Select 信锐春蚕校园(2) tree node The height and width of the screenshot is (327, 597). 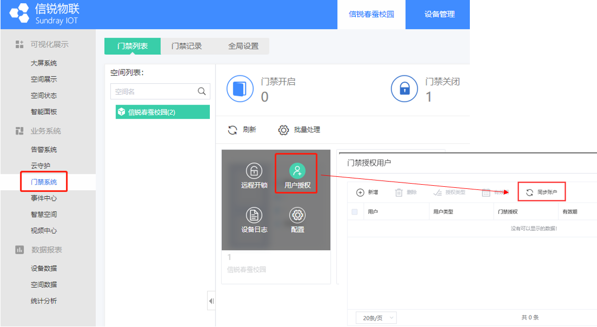pyautogui.click(x=163, y=112)
